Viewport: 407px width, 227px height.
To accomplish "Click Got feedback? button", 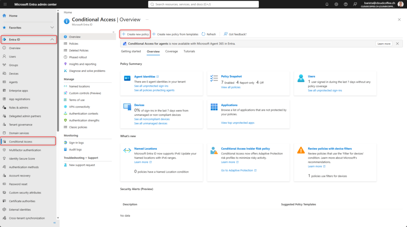I will (x=235, y=34).
